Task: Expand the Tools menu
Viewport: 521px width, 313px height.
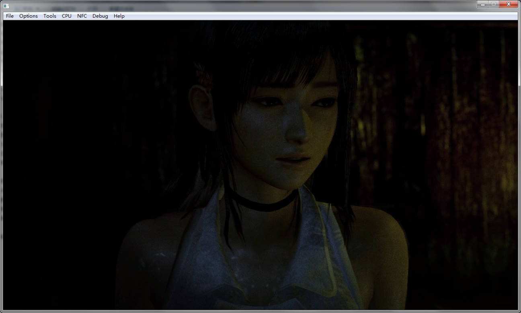Action: (x=50, y=16)
